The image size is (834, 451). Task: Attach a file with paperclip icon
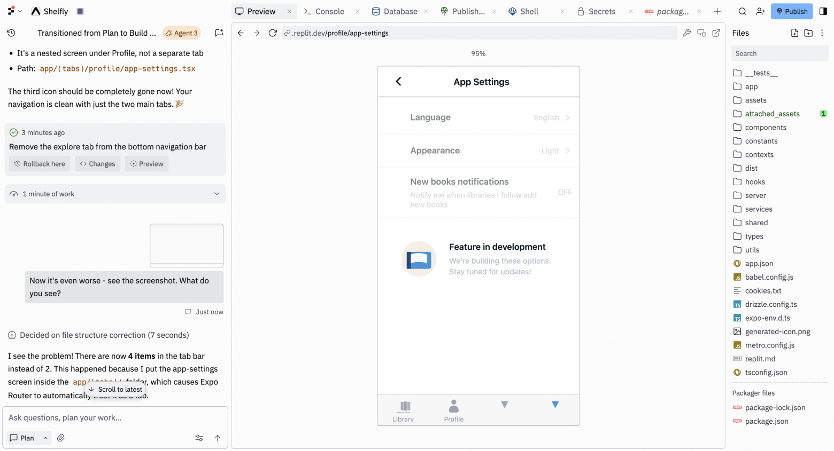coord(61,438)
